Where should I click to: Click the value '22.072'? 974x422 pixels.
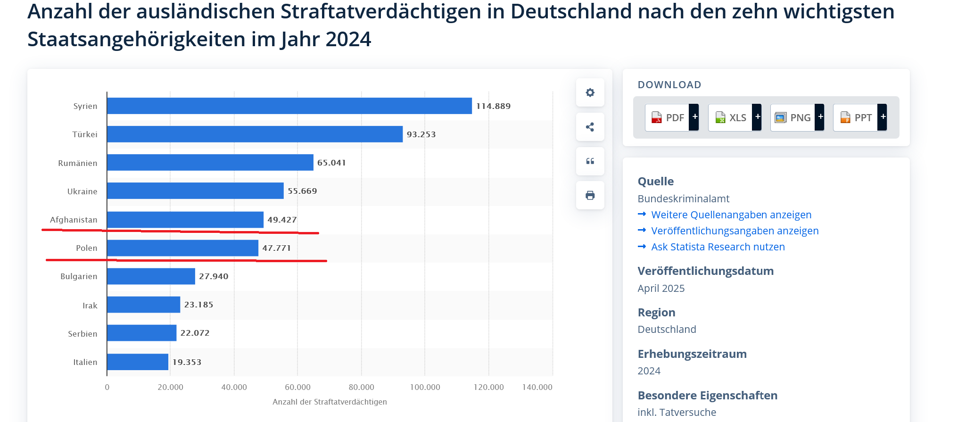(x=195, y=333)
